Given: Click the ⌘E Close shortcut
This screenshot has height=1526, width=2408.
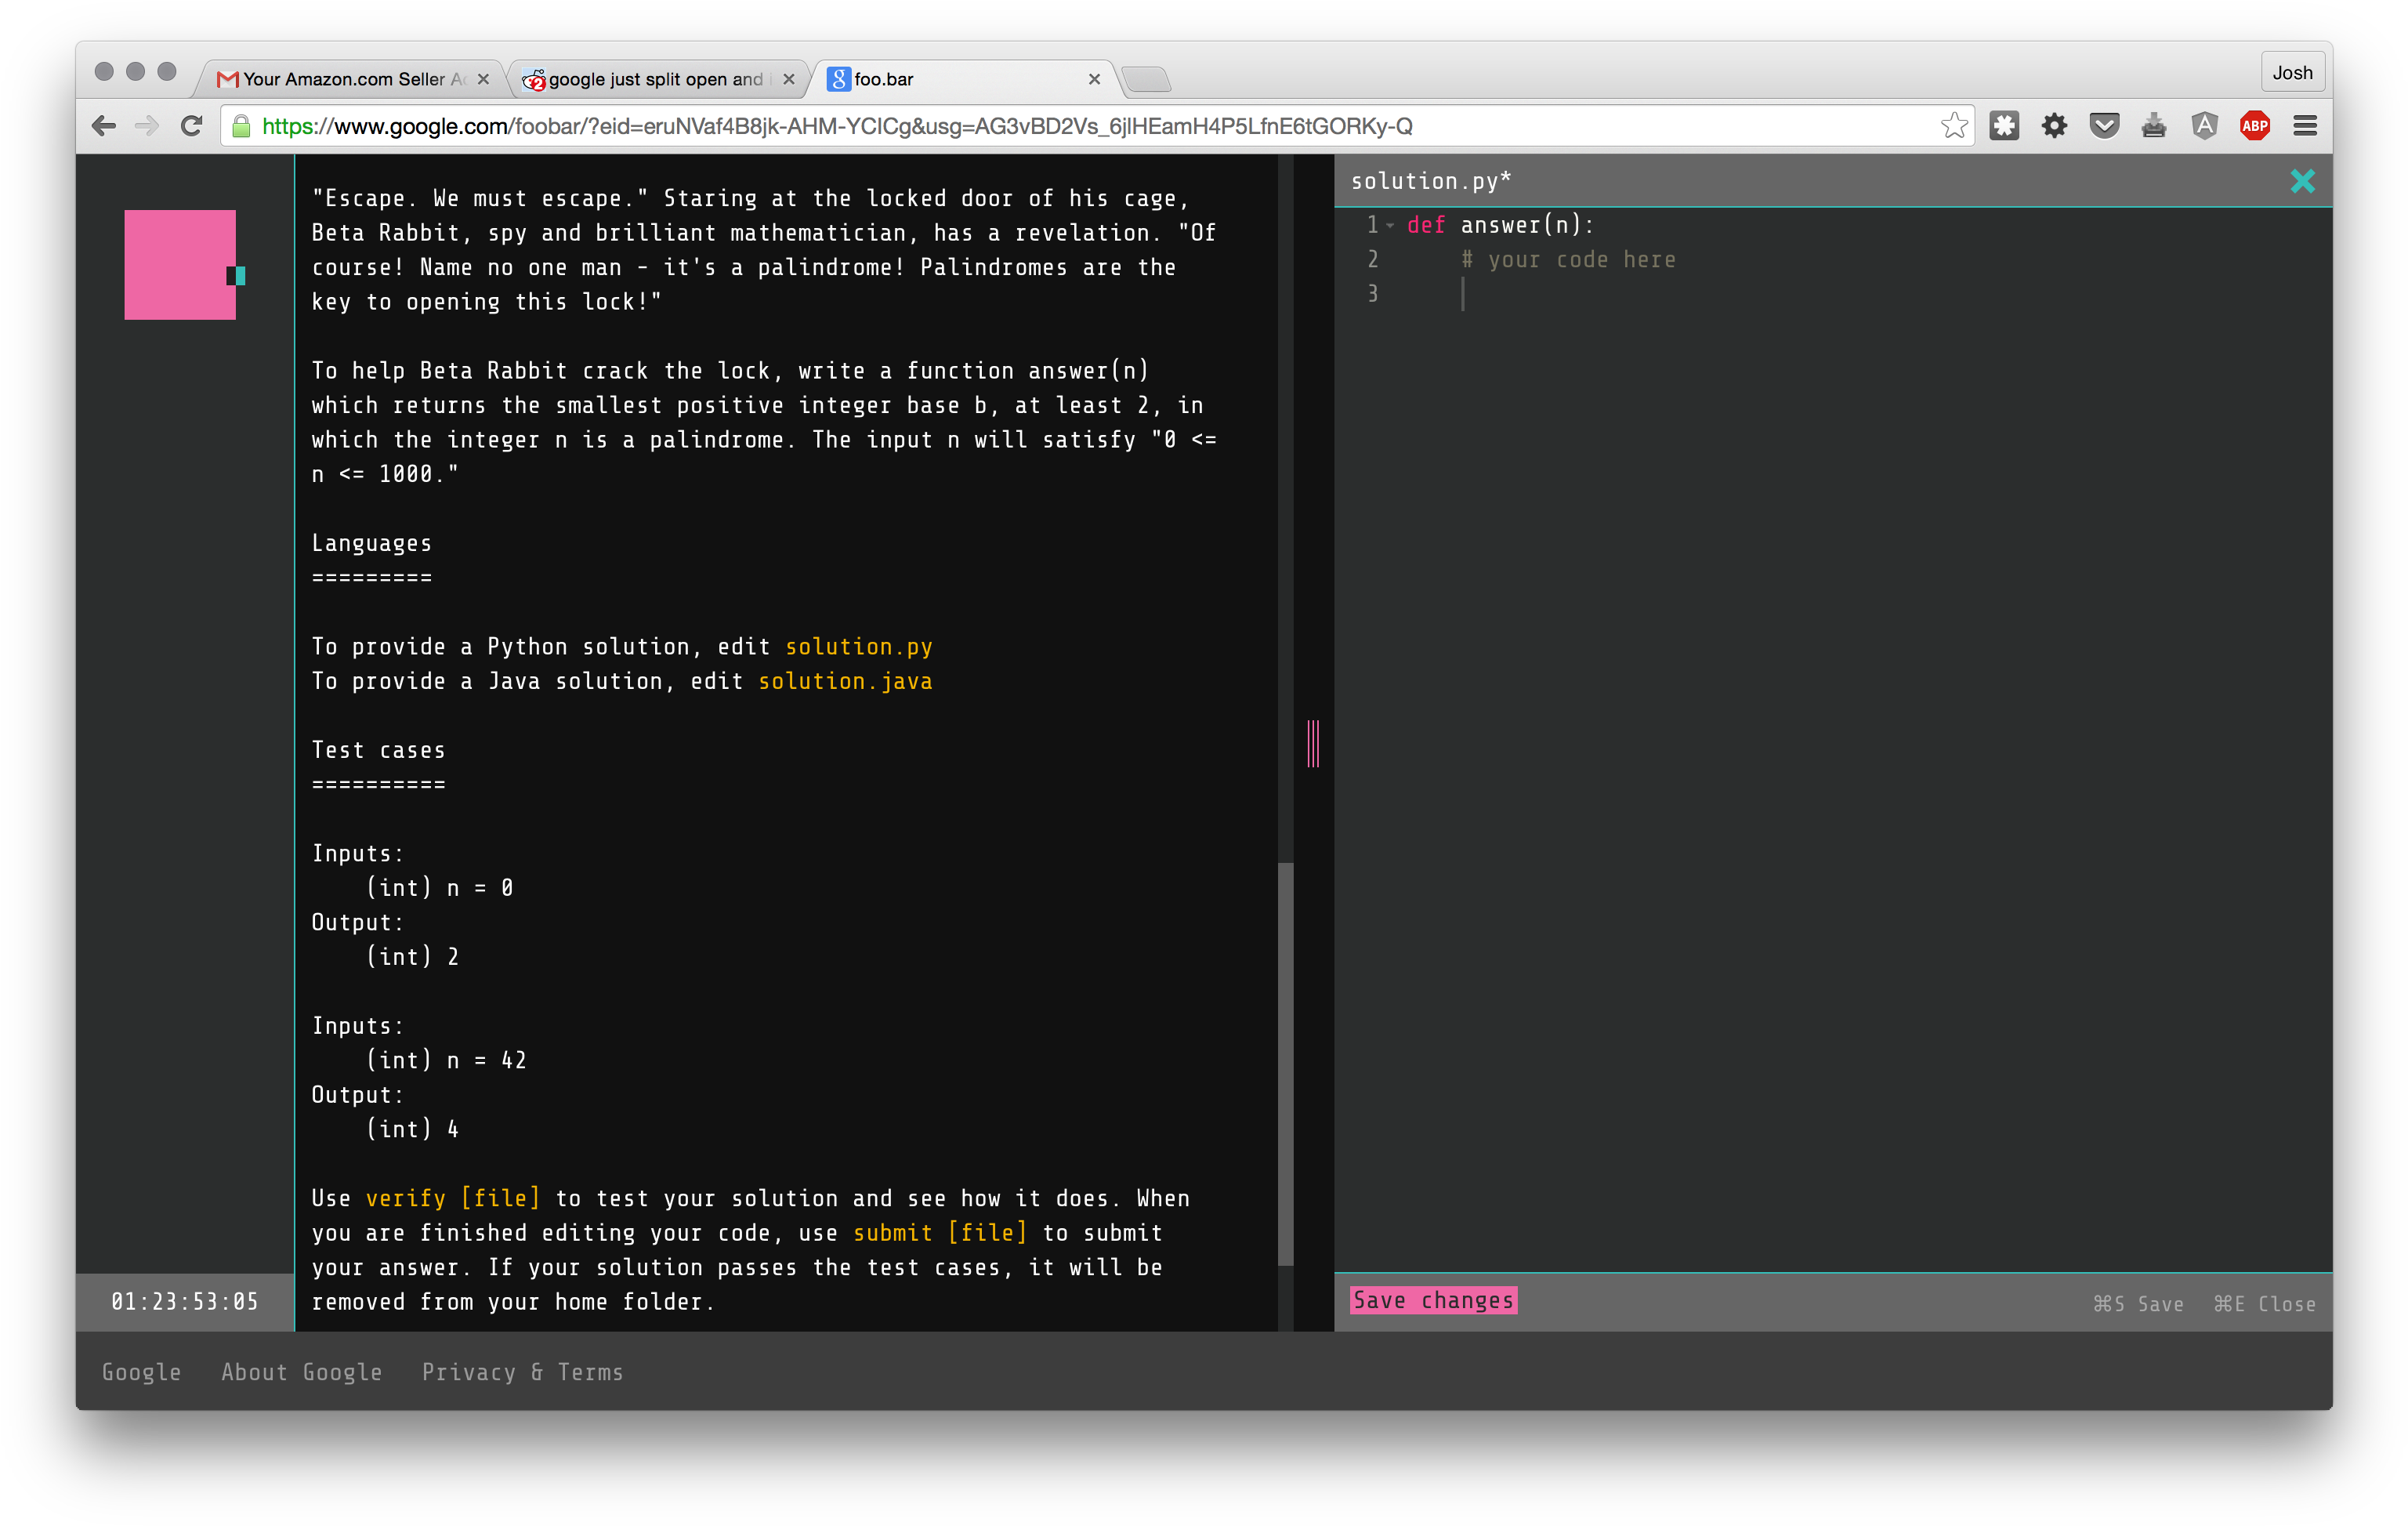Looking at the screenshot, I should click(x=2264, y=1303).
